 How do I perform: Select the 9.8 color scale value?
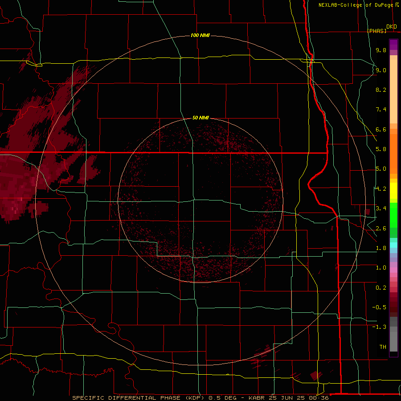pos(381,50)
